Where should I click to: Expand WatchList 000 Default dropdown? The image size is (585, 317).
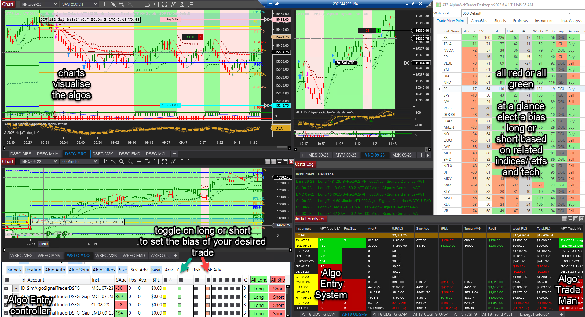pyautogui.click(x=569, y=13)
